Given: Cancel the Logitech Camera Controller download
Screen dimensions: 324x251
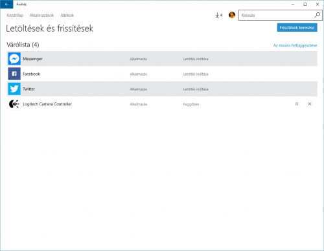Looking at the screenshot, I should point(310,104).
